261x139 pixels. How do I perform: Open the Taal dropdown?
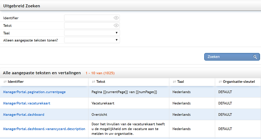(x=92, y=33)
